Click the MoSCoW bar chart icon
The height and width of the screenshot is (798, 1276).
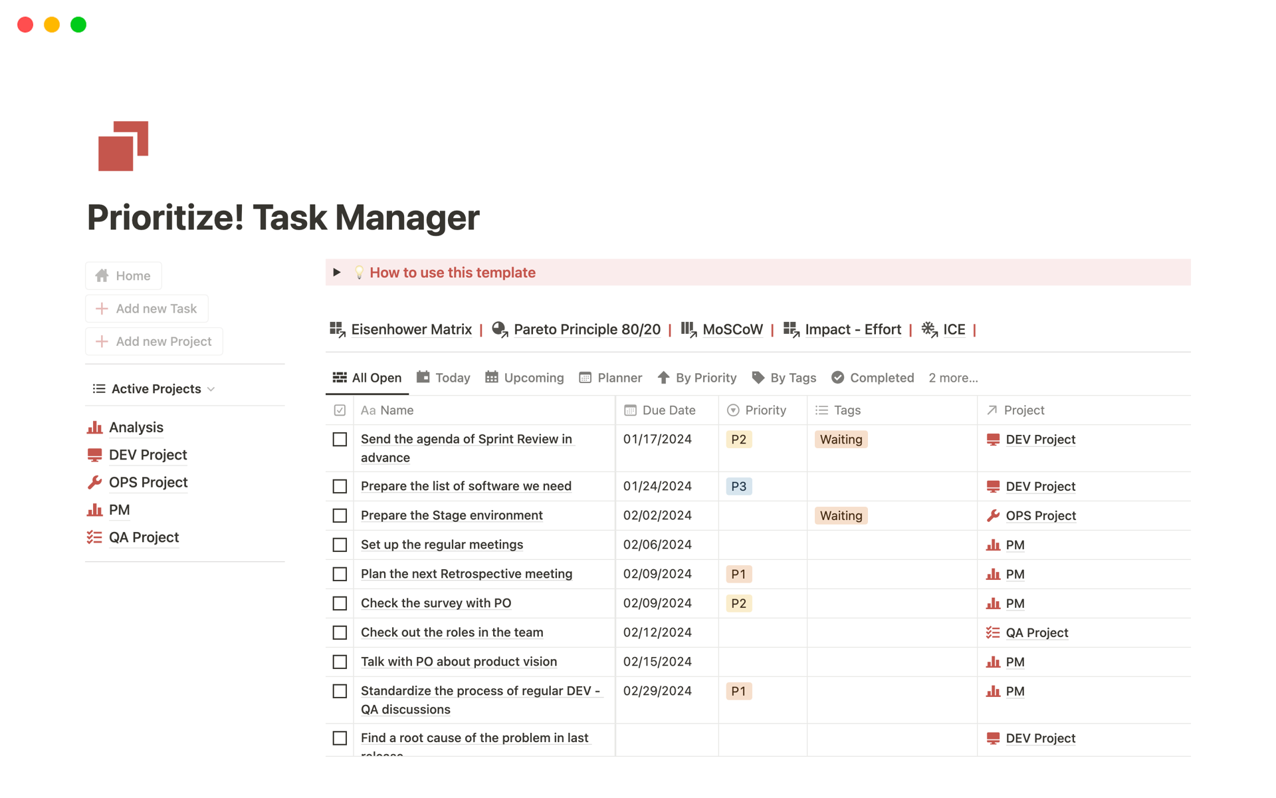click(x=687, y=329)
